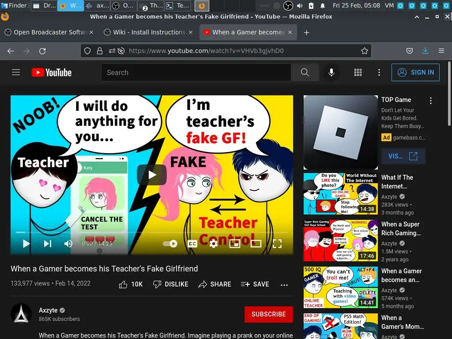Enter full screen video mode

pyautogui.click(x=277, y=244)
